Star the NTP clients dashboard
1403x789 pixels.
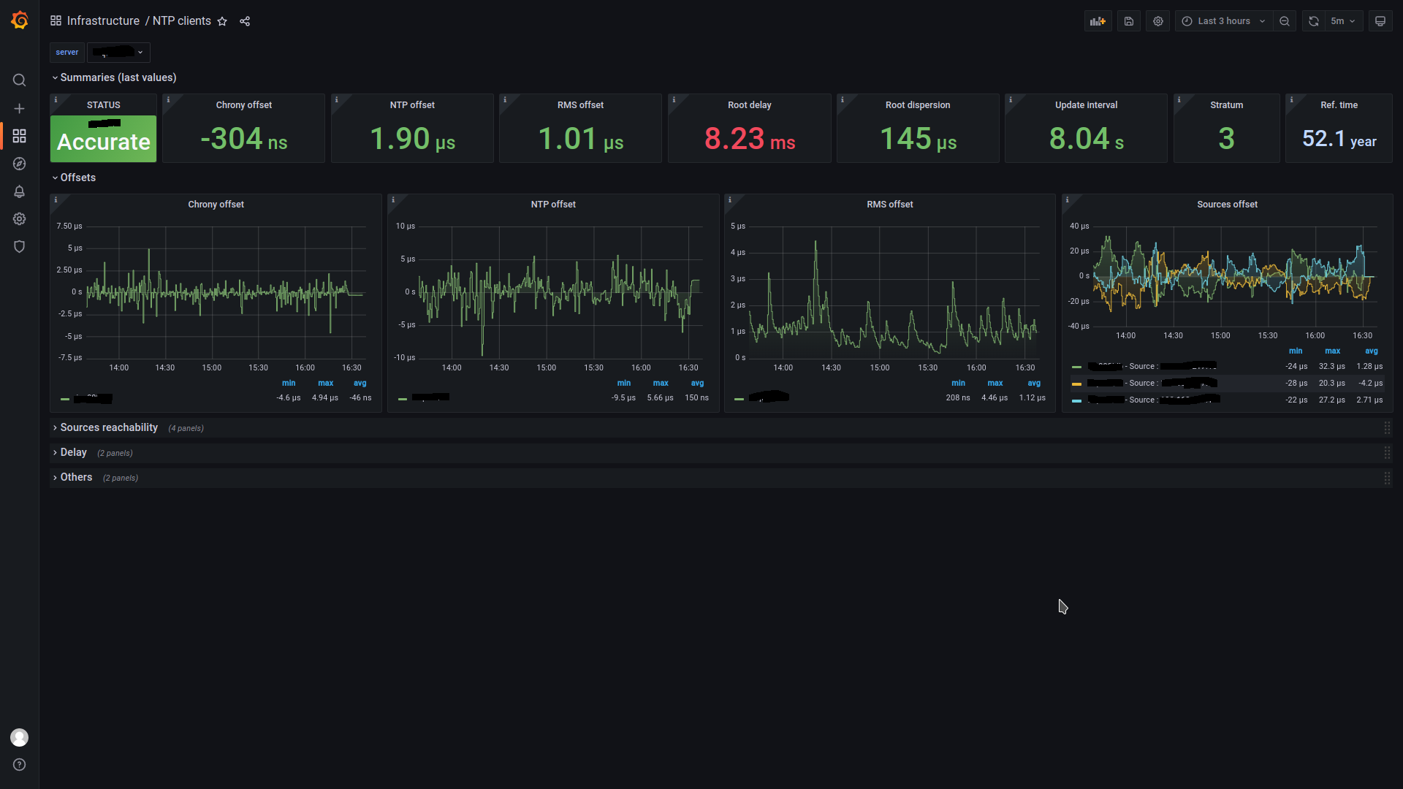pos(223,21)
